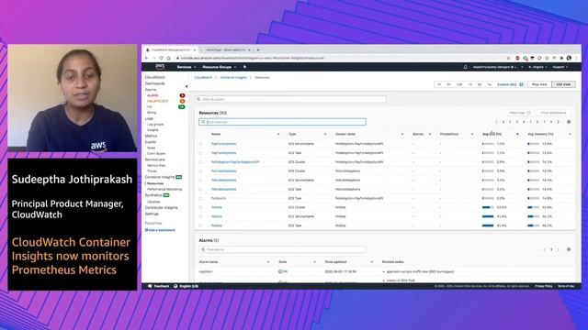Image resolution: width=588 pixels, height=330 pixels.
Task: Select radio for PetSearch row
Action: [200, 198]
